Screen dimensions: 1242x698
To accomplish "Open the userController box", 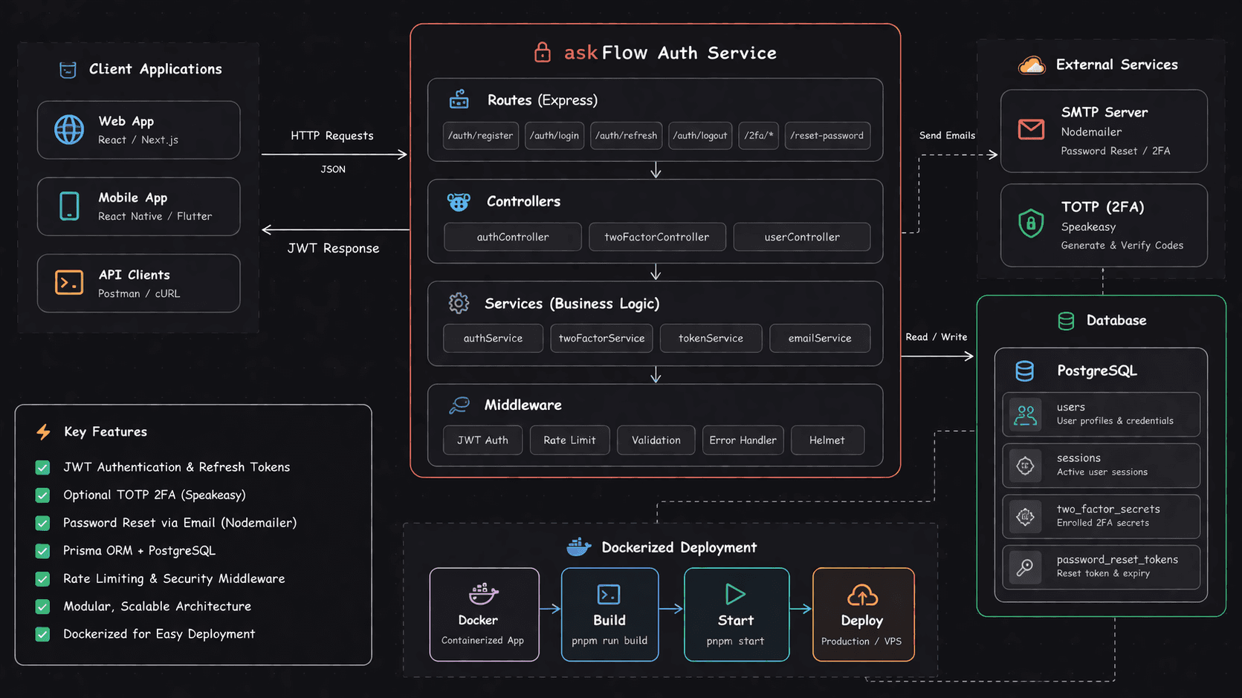I will [x=802, y=237].
